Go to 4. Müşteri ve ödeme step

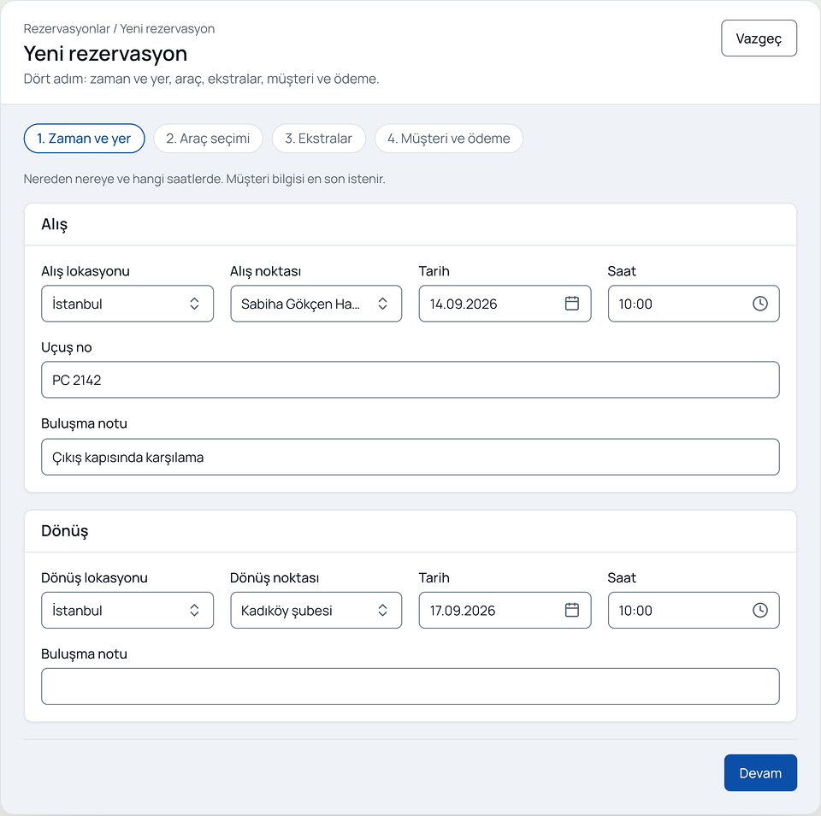click(x=449, y=139)
